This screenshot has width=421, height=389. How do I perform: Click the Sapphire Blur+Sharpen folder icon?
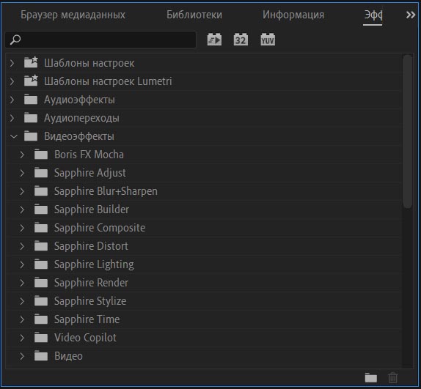[41, 191]
